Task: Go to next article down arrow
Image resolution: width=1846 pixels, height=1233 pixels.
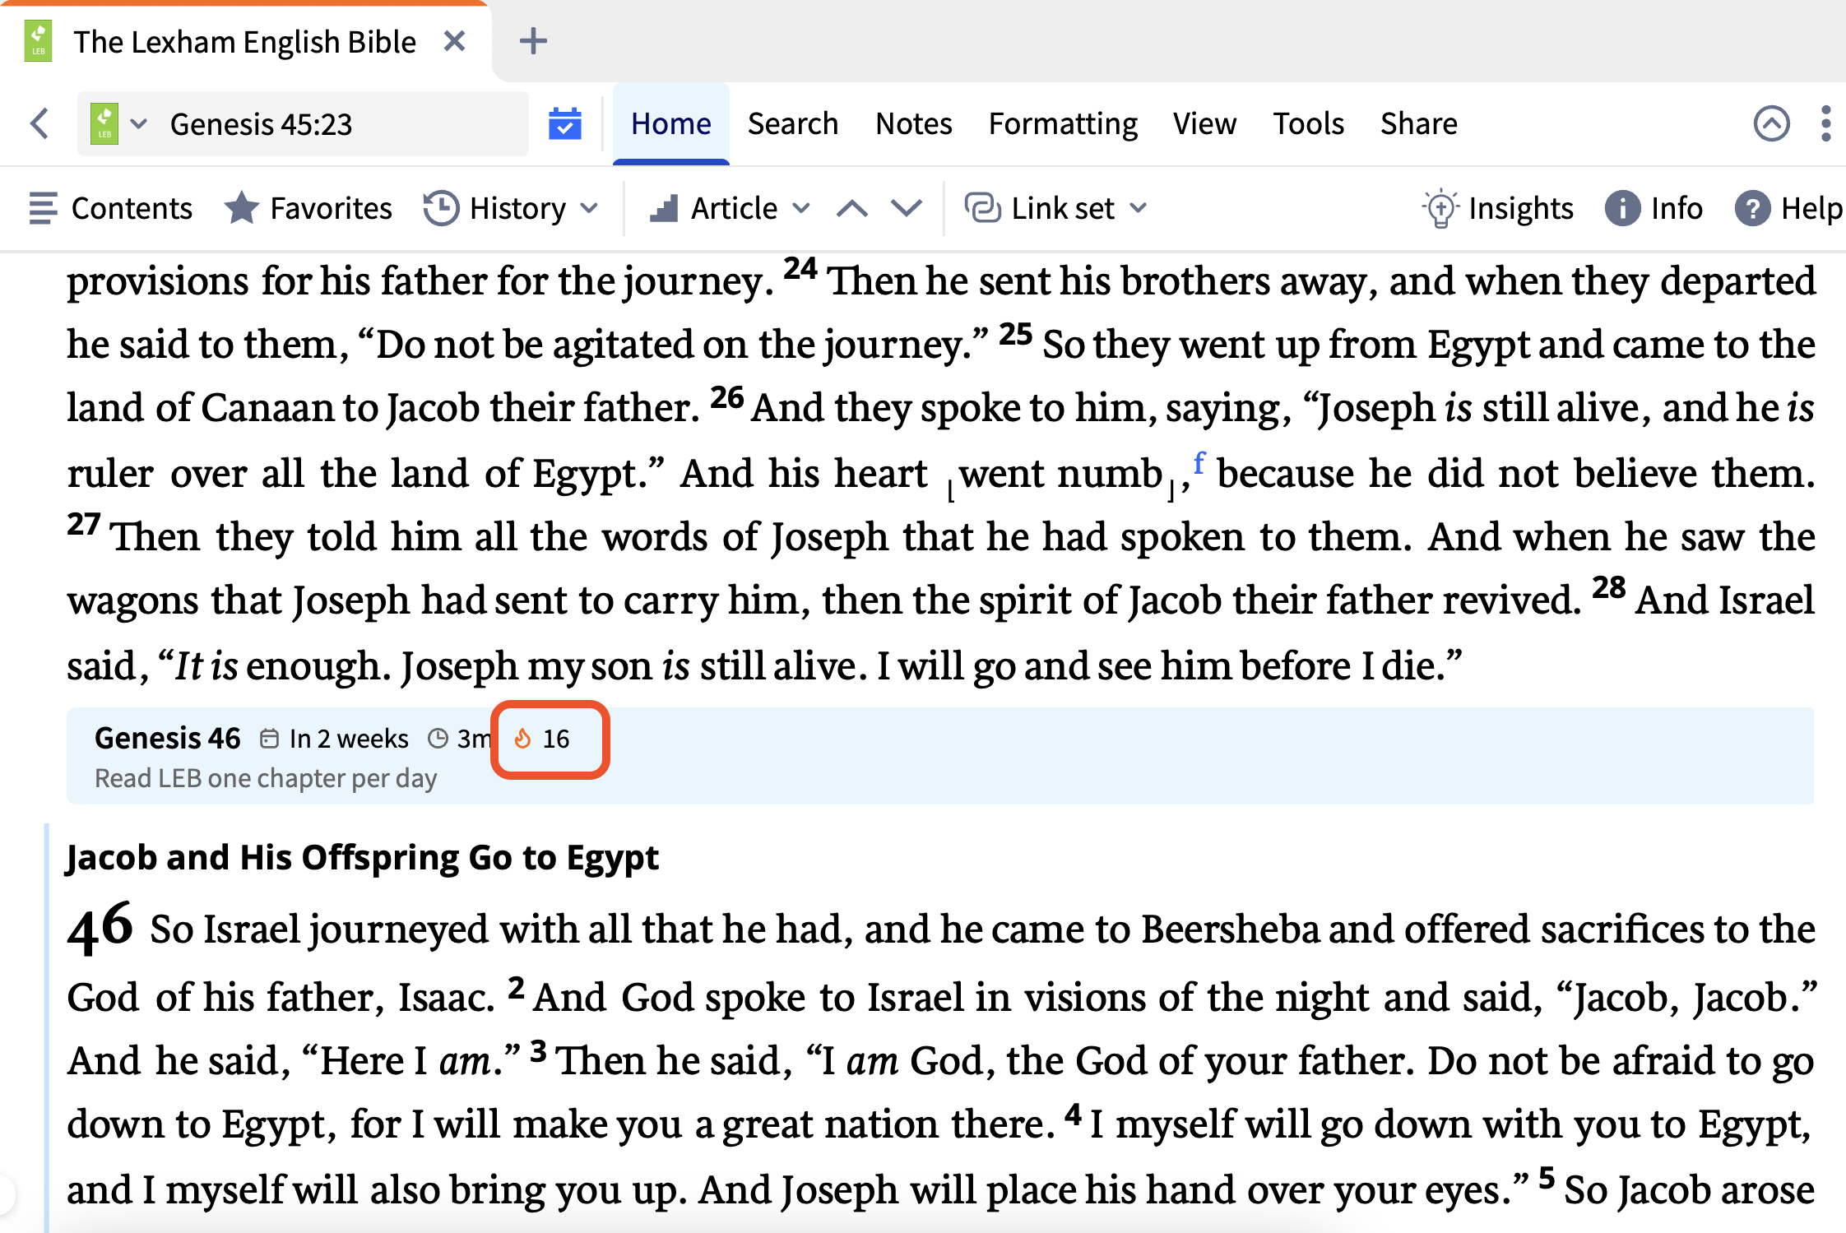Action: (x=907, y=209)
